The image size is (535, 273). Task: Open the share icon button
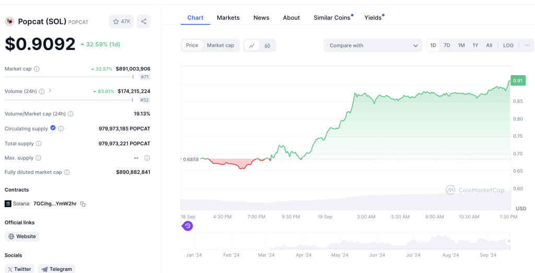[144, 21]
